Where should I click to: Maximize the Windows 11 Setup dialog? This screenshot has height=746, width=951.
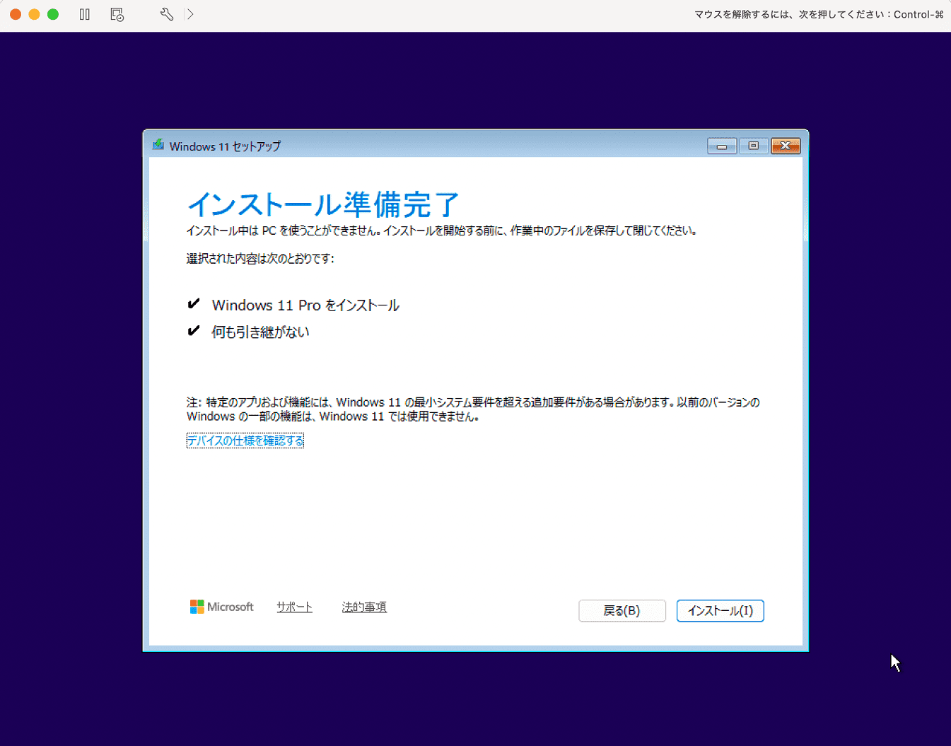pos(754,146)
